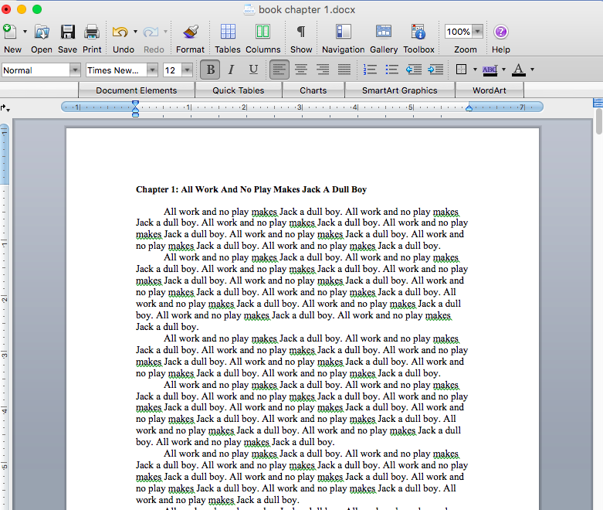The width and height of the screenshot is (603, 510).
Task: Apply the highlight color ABC swatch
Action: coord(490,70)
